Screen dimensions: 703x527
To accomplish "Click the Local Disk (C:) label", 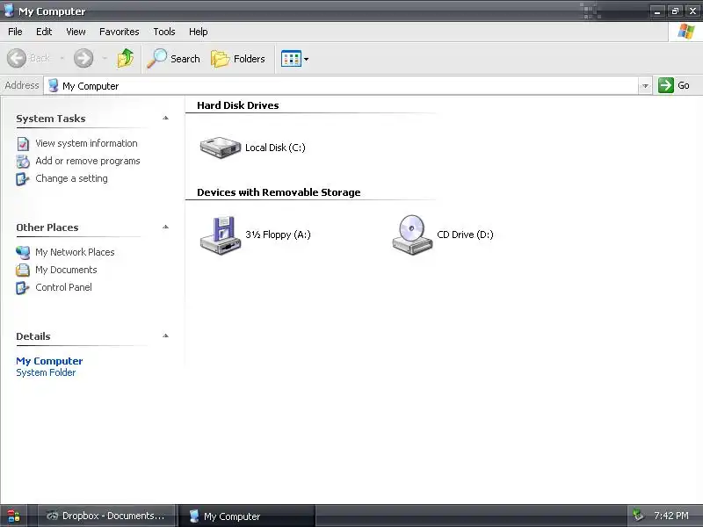I will coord(275,148).
